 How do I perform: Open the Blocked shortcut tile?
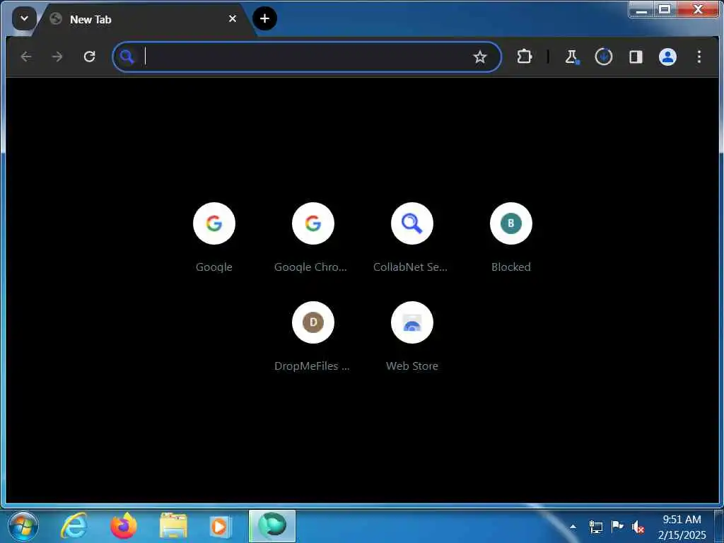(510, 238)
